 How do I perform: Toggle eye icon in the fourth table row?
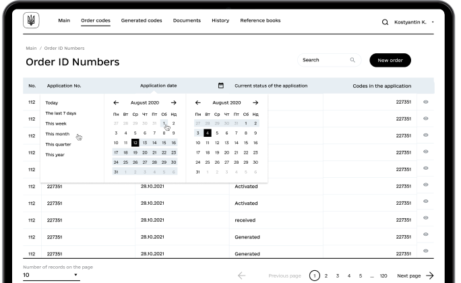click(x=425, y=152)
